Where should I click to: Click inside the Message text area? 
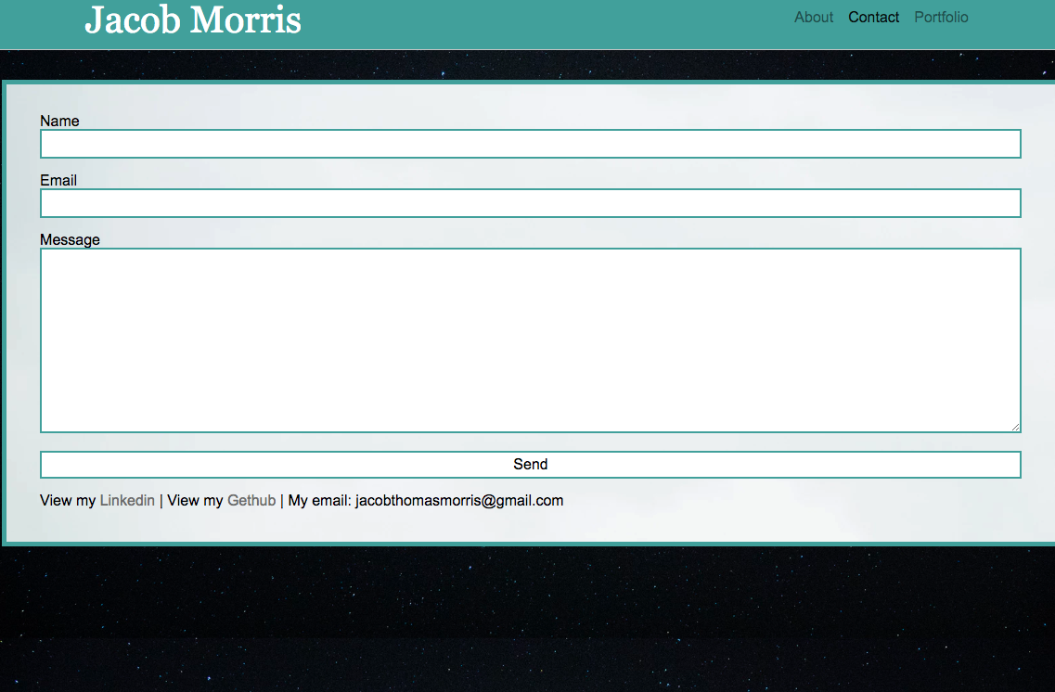pyautogui.click(x=530, y=340)
